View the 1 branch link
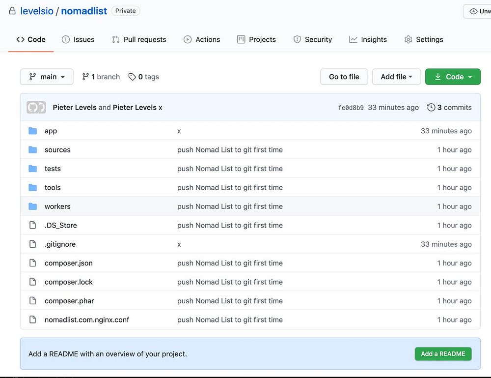Screen dimensions: 491x378 click(101, 77)
